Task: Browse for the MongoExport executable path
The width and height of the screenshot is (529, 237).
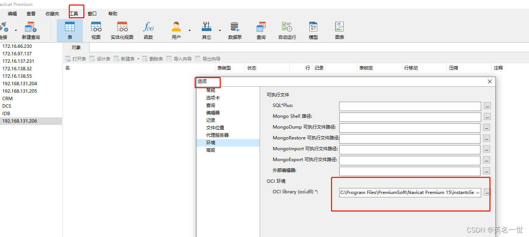Action: coord(486,160)
